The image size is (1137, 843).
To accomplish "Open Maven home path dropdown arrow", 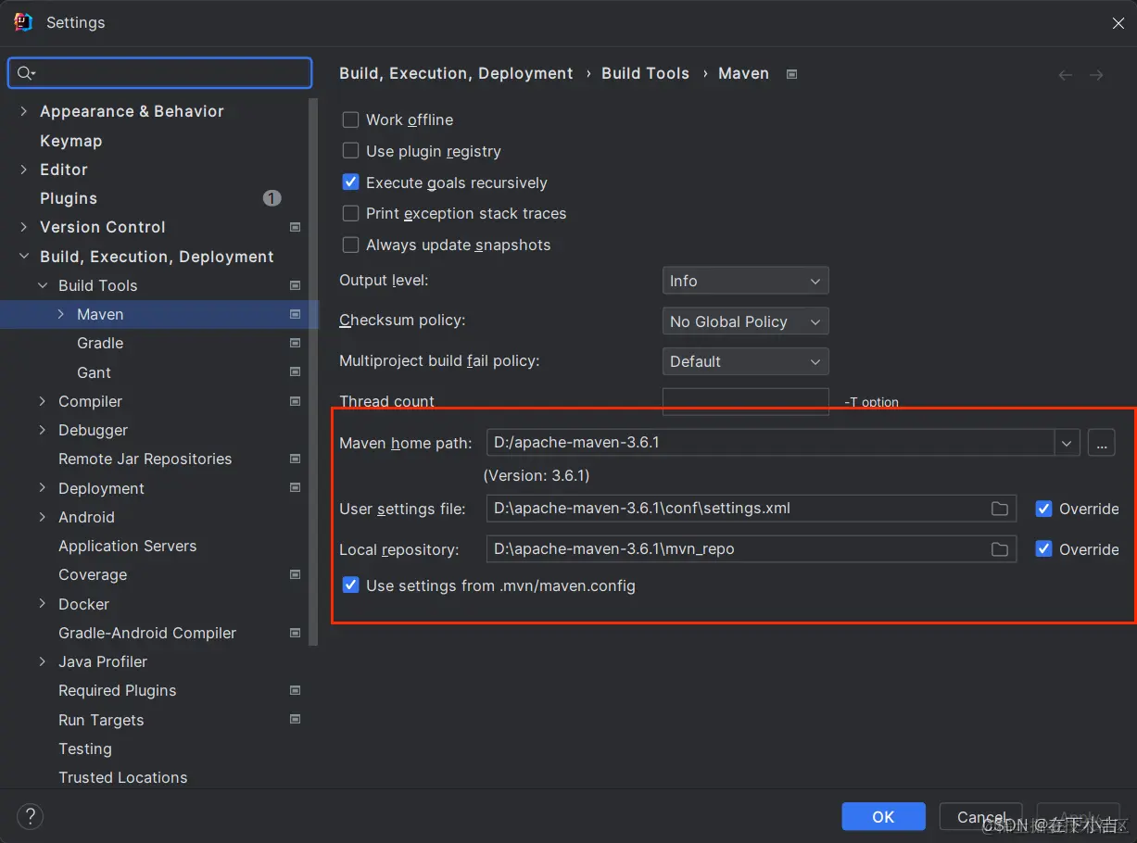I will tap(1067, 443).
